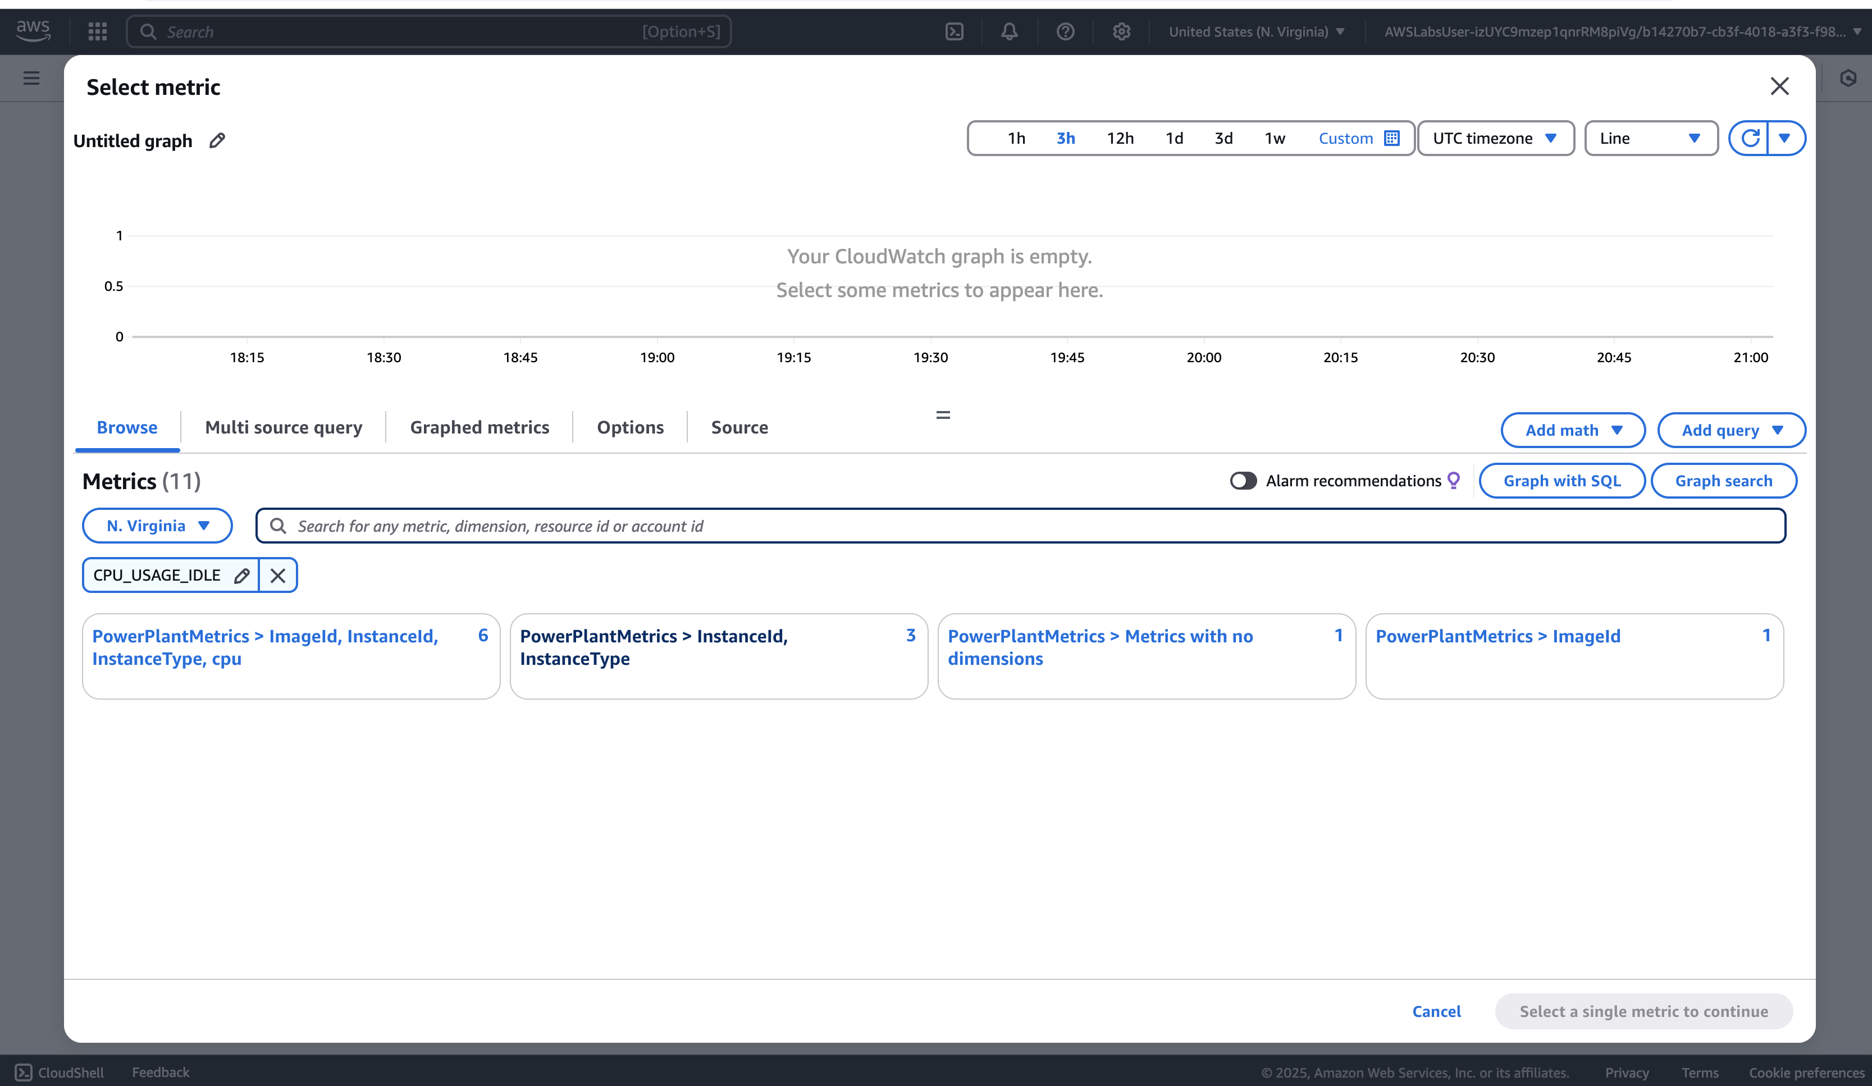Open the settings gear icon
Screen dimensions: 1872x1086
[x=1121, y=31]
